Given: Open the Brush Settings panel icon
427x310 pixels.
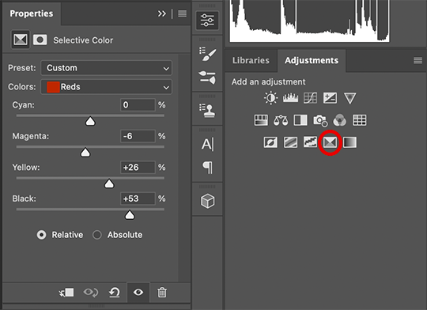Looking at the screenshot, I should click(x=207, y=55).
